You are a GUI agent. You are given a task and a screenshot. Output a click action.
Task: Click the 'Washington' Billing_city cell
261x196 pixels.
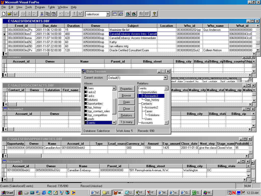click(194, 170)
